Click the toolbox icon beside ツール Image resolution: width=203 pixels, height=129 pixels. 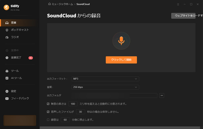[7, 71]
